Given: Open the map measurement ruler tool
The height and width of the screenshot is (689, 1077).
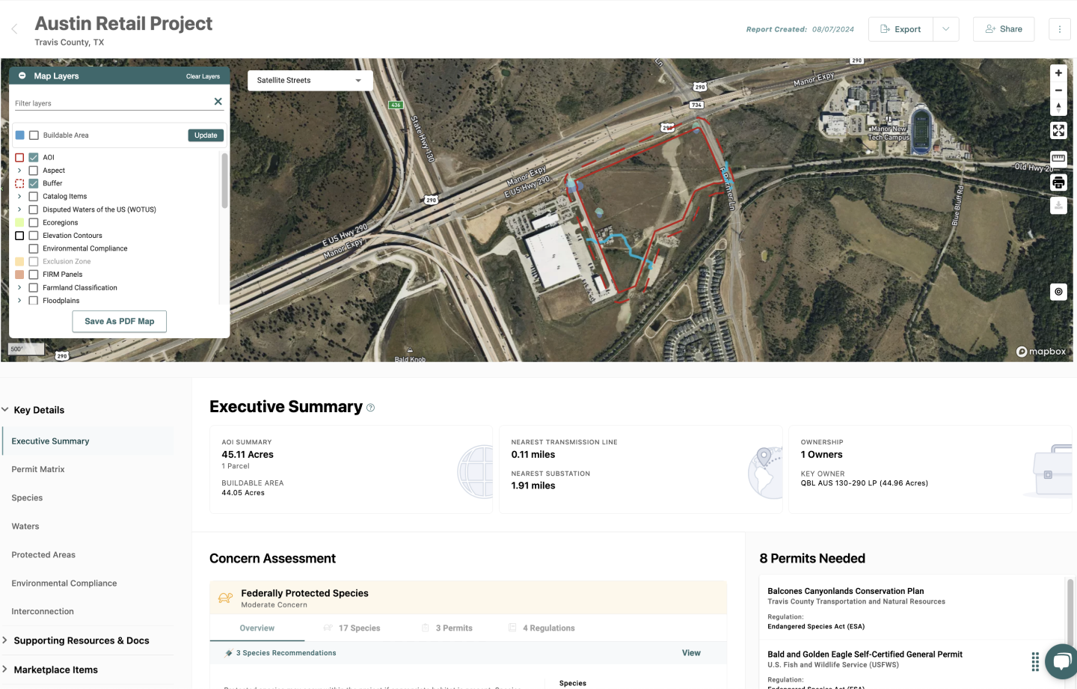Looking at the screenshot, I should [x=1058, y=158].
